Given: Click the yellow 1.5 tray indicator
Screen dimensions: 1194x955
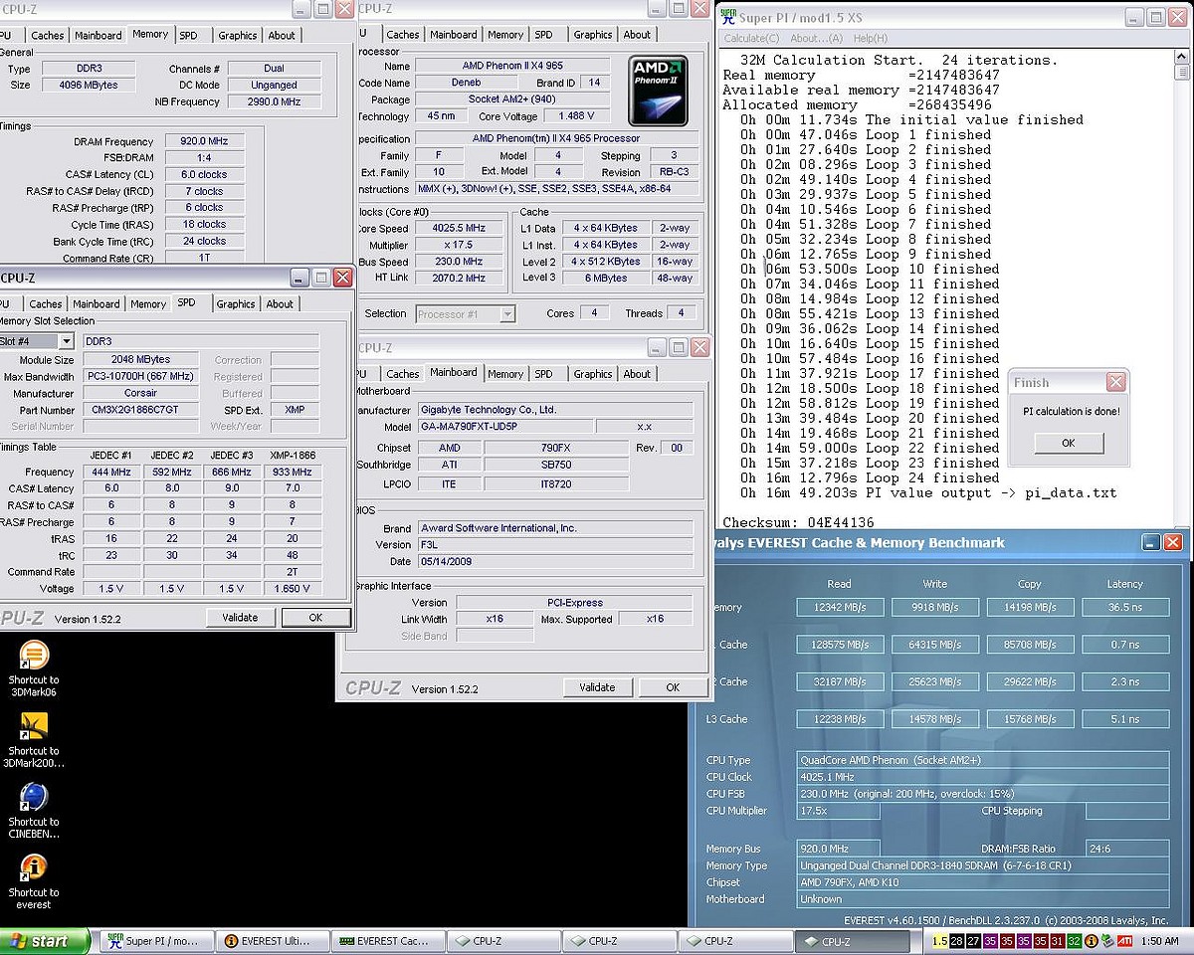Looking at the screenshot, I should (x=940, y=940).
